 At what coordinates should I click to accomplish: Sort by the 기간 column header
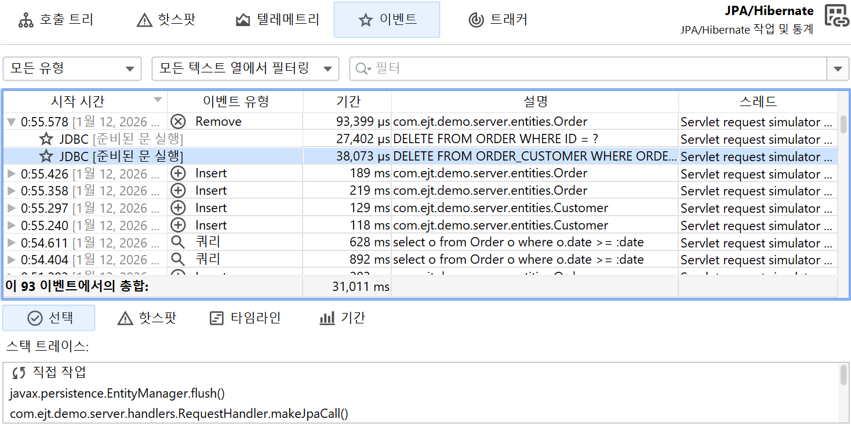(x=348, y=101)
